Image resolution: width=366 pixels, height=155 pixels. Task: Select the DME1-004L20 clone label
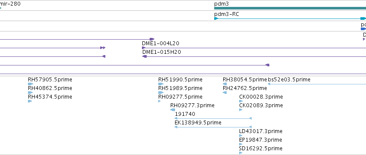(x=160, y=43)
